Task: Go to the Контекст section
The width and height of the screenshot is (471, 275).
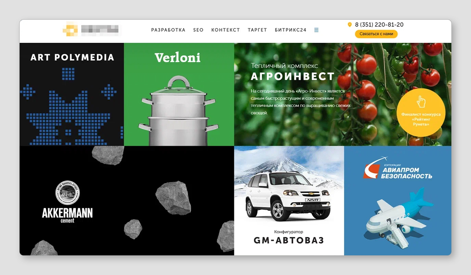Action: pyautogui.click(x=226, y=30)
